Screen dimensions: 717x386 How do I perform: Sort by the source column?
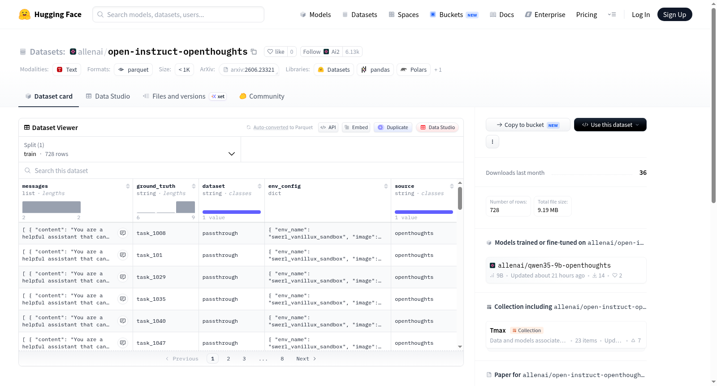coord(452,186)
